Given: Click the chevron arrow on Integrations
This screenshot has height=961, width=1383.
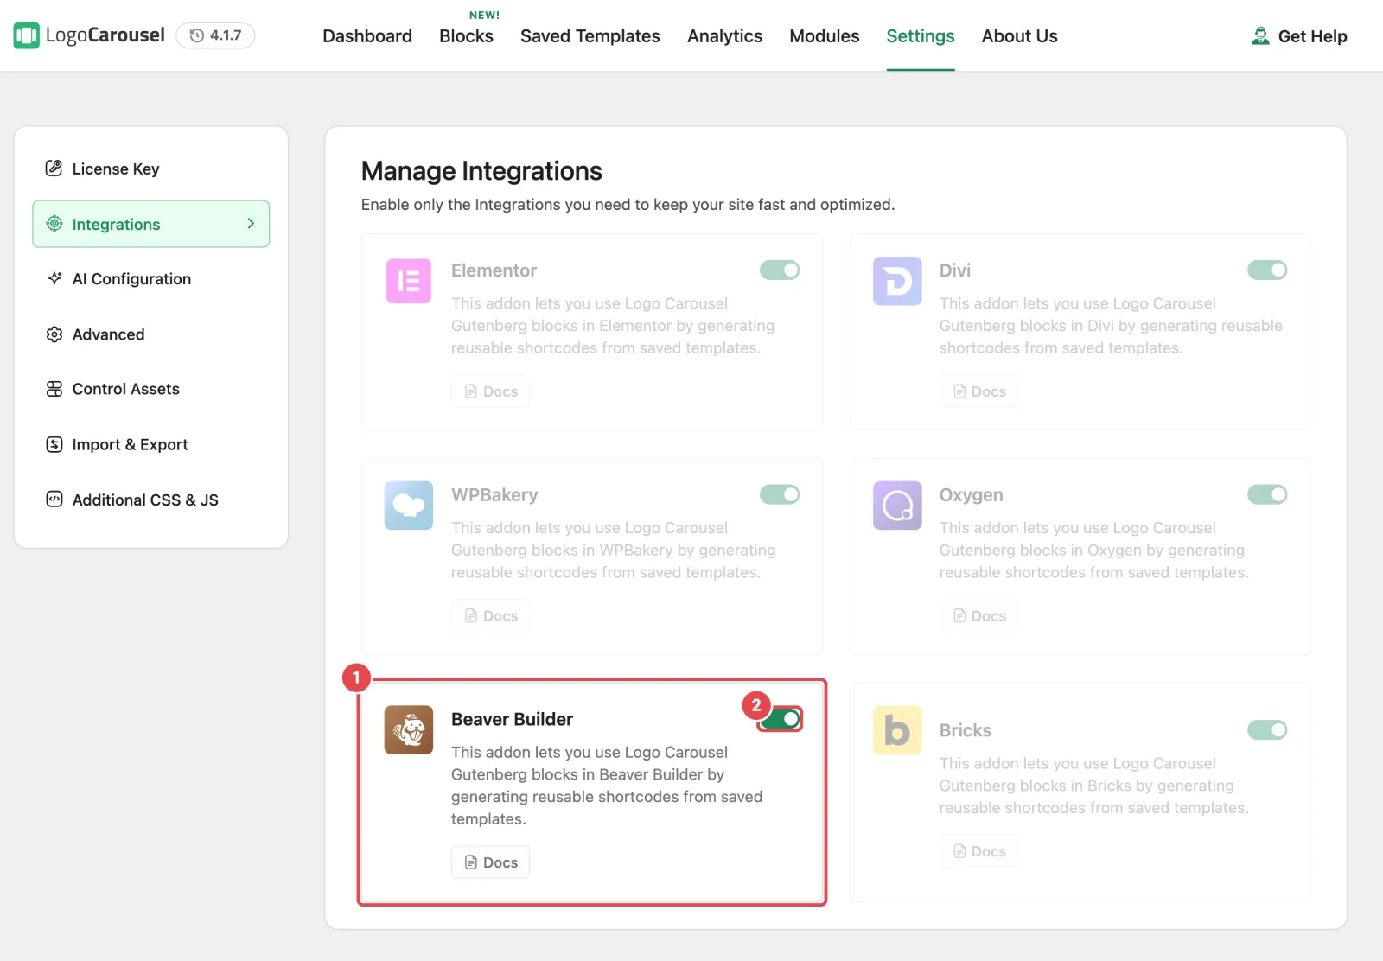Looking at the screenshot, I should [251, 224].
